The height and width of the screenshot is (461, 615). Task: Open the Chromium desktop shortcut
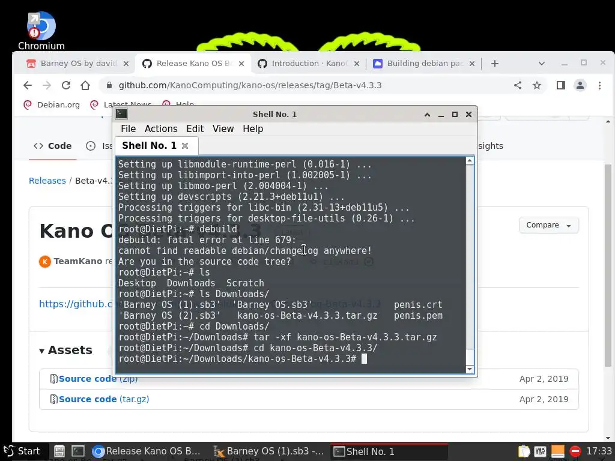pos(41,31)
